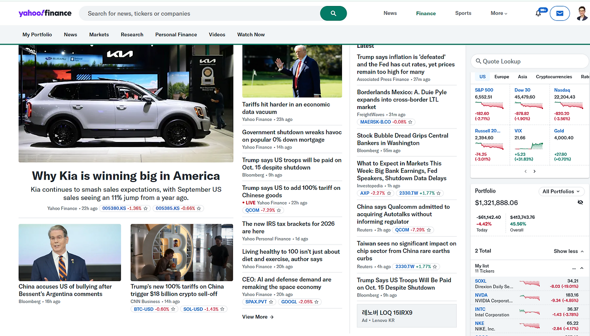Image resolution: width=590 pixels, height=336 pixels.
Task: Click the Quote Lookup field
Action: pos(529,61)
